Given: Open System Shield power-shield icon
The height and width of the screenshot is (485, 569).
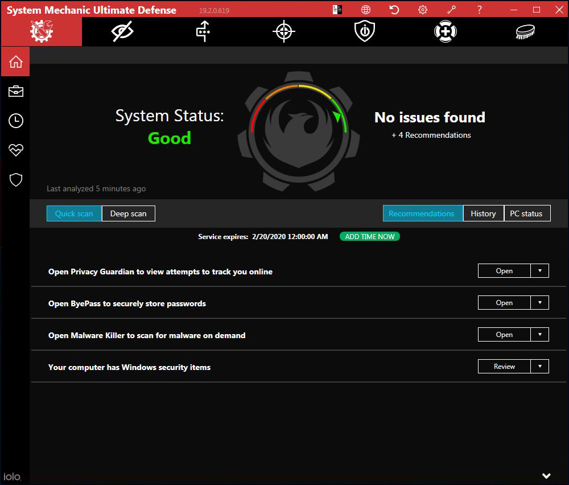Looking at the screenshot, I should (365, 31).
